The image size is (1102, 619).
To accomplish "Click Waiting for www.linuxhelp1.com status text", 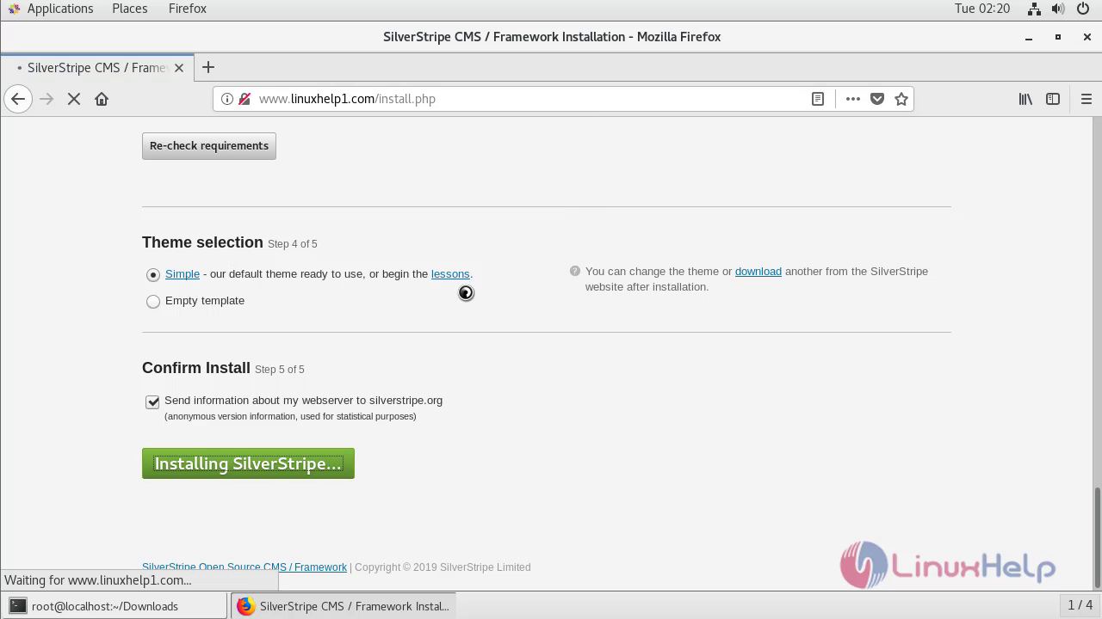I will [98, 580].
